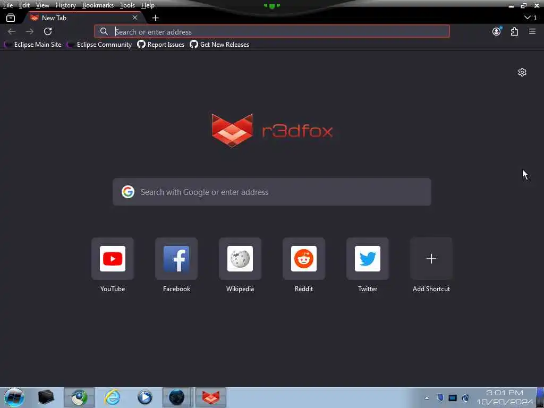Open the History menu
Screen dimensions: 544x408
65,5
